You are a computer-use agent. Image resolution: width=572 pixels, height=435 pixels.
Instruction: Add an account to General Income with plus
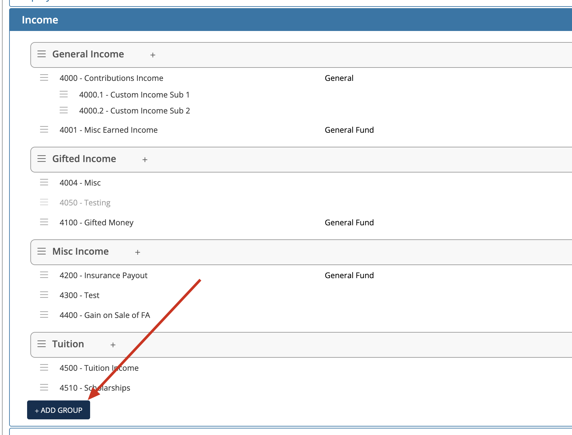pos(153,55)
